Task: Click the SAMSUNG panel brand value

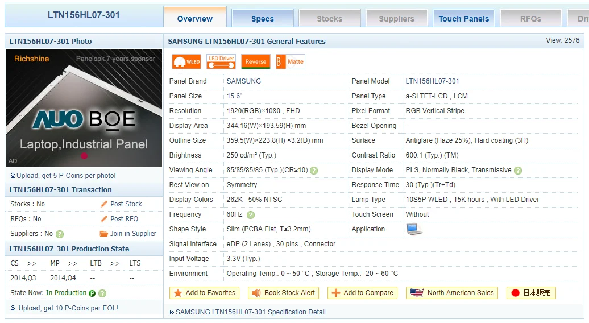Action: point(244,81)
